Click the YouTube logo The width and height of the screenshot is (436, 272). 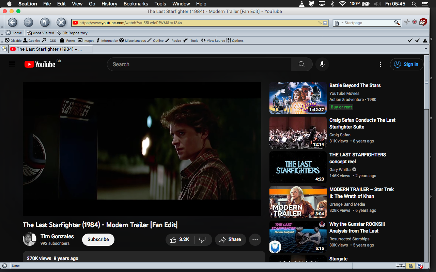40,64
